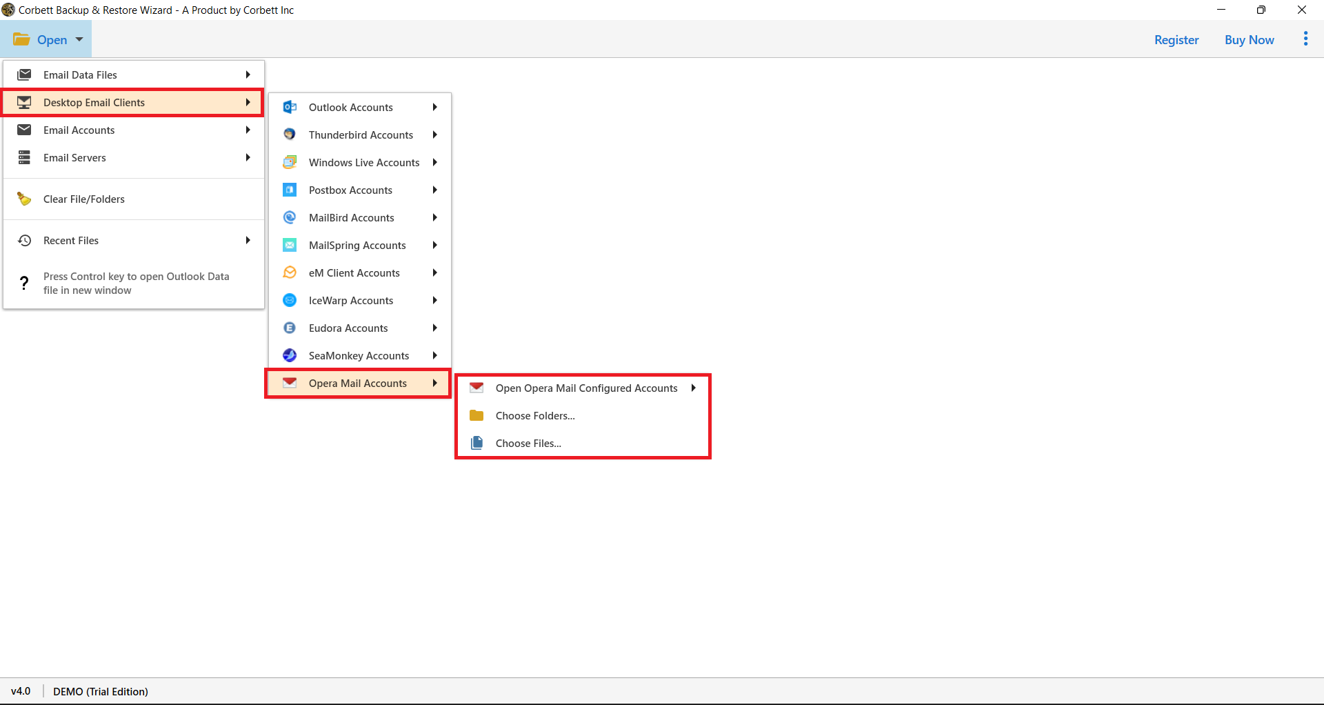Click the v4.0 version text in status bar

click(21, 691)
